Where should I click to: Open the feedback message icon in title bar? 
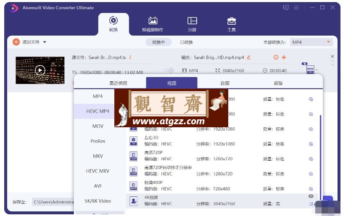(286, 8)
